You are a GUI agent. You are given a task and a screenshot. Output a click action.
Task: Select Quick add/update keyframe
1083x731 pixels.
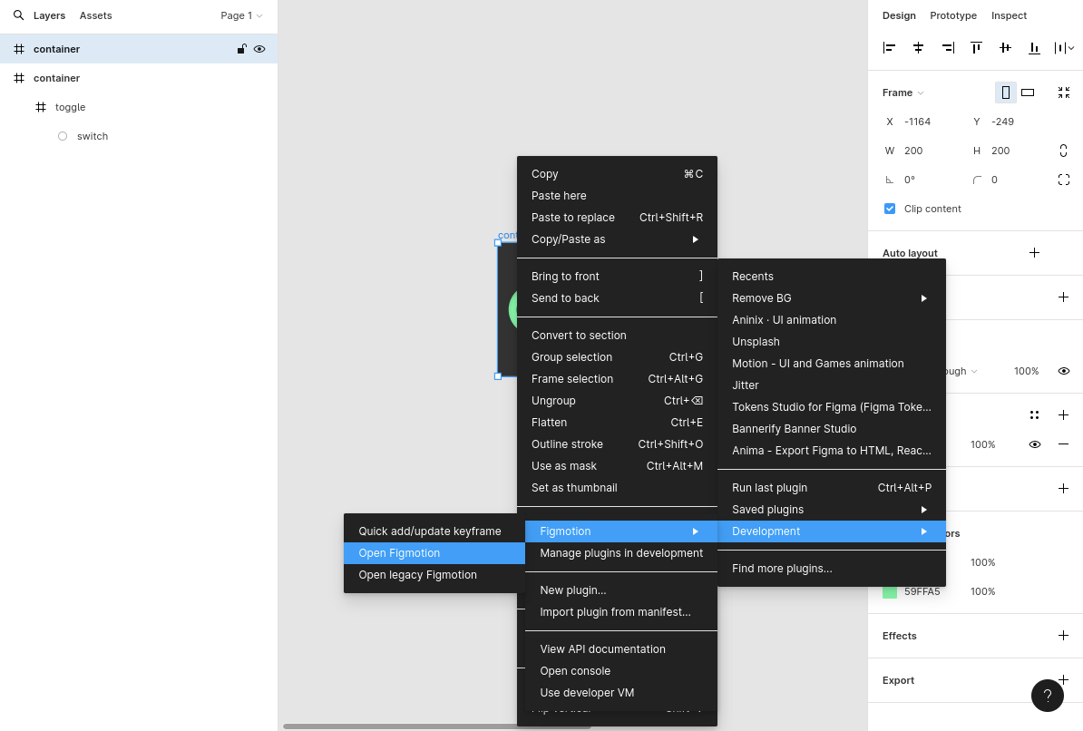(434, 531)
